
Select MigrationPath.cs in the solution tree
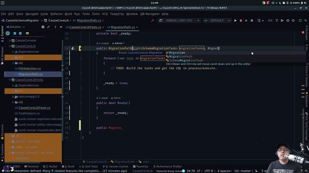point(30,74)
